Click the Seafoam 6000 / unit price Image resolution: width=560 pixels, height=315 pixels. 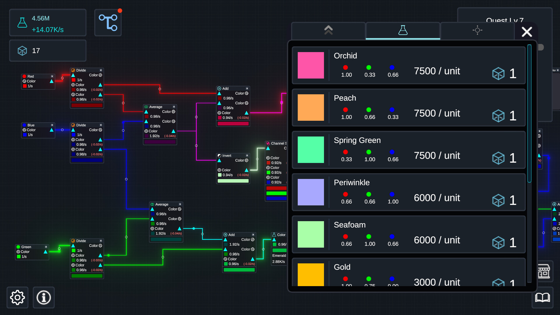[437, 240]
